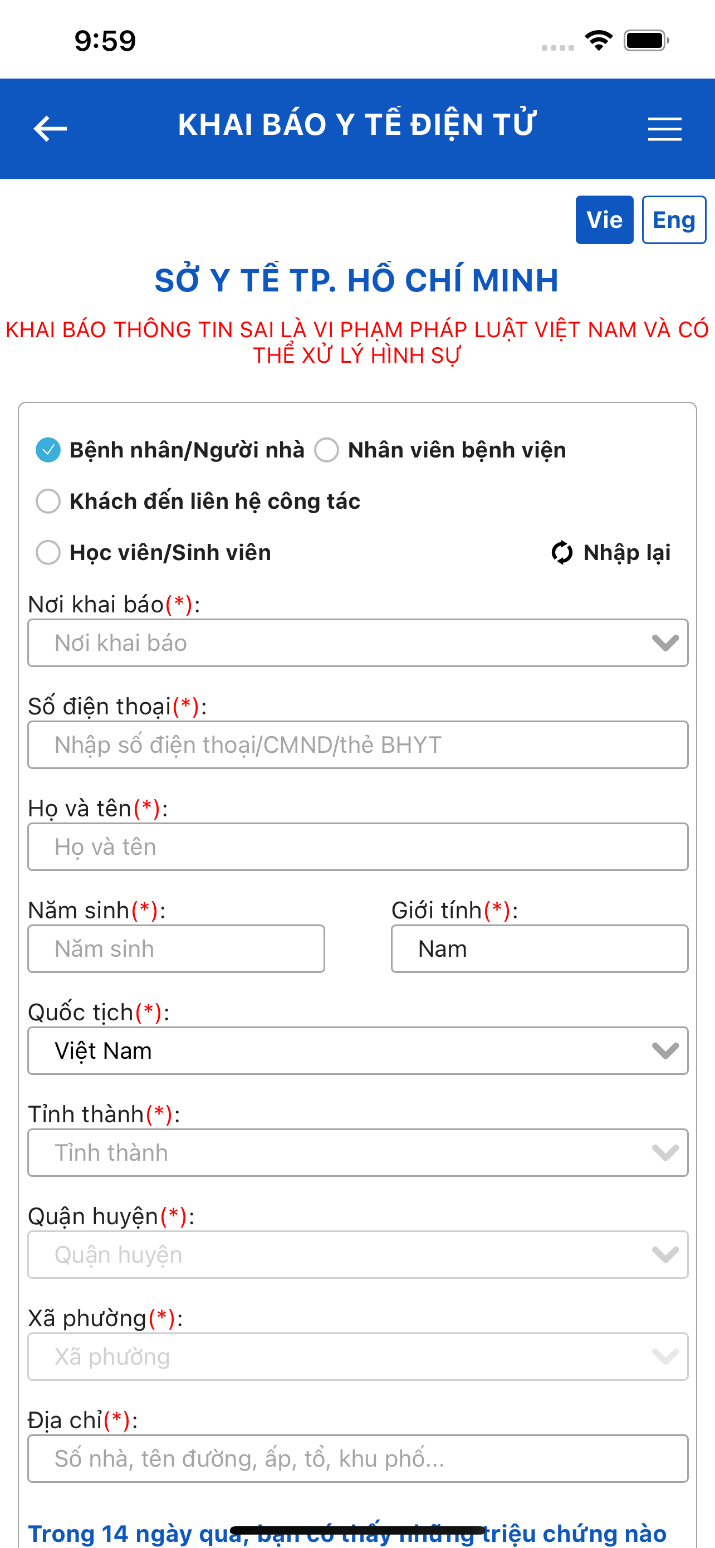Switch language to Eng
The width and height of the screenshot is (715, 1548).
pos(674,220)
